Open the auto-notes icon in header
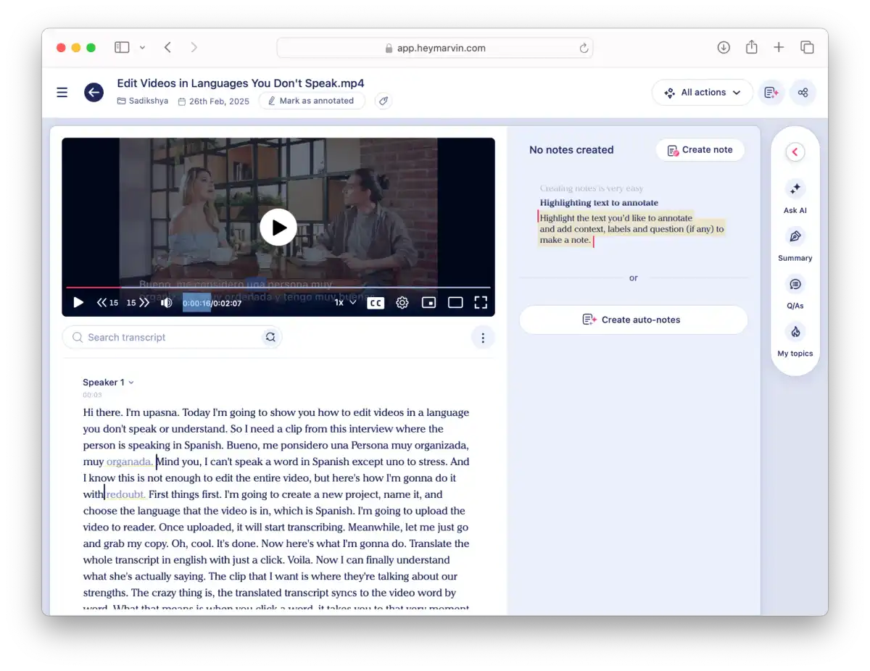 click(x=771, y=93)
